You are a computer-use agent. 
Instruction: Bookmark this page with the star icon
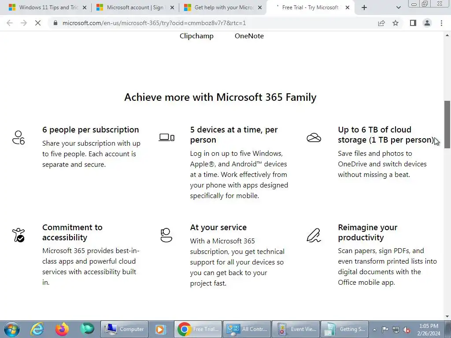pos(396,23)
